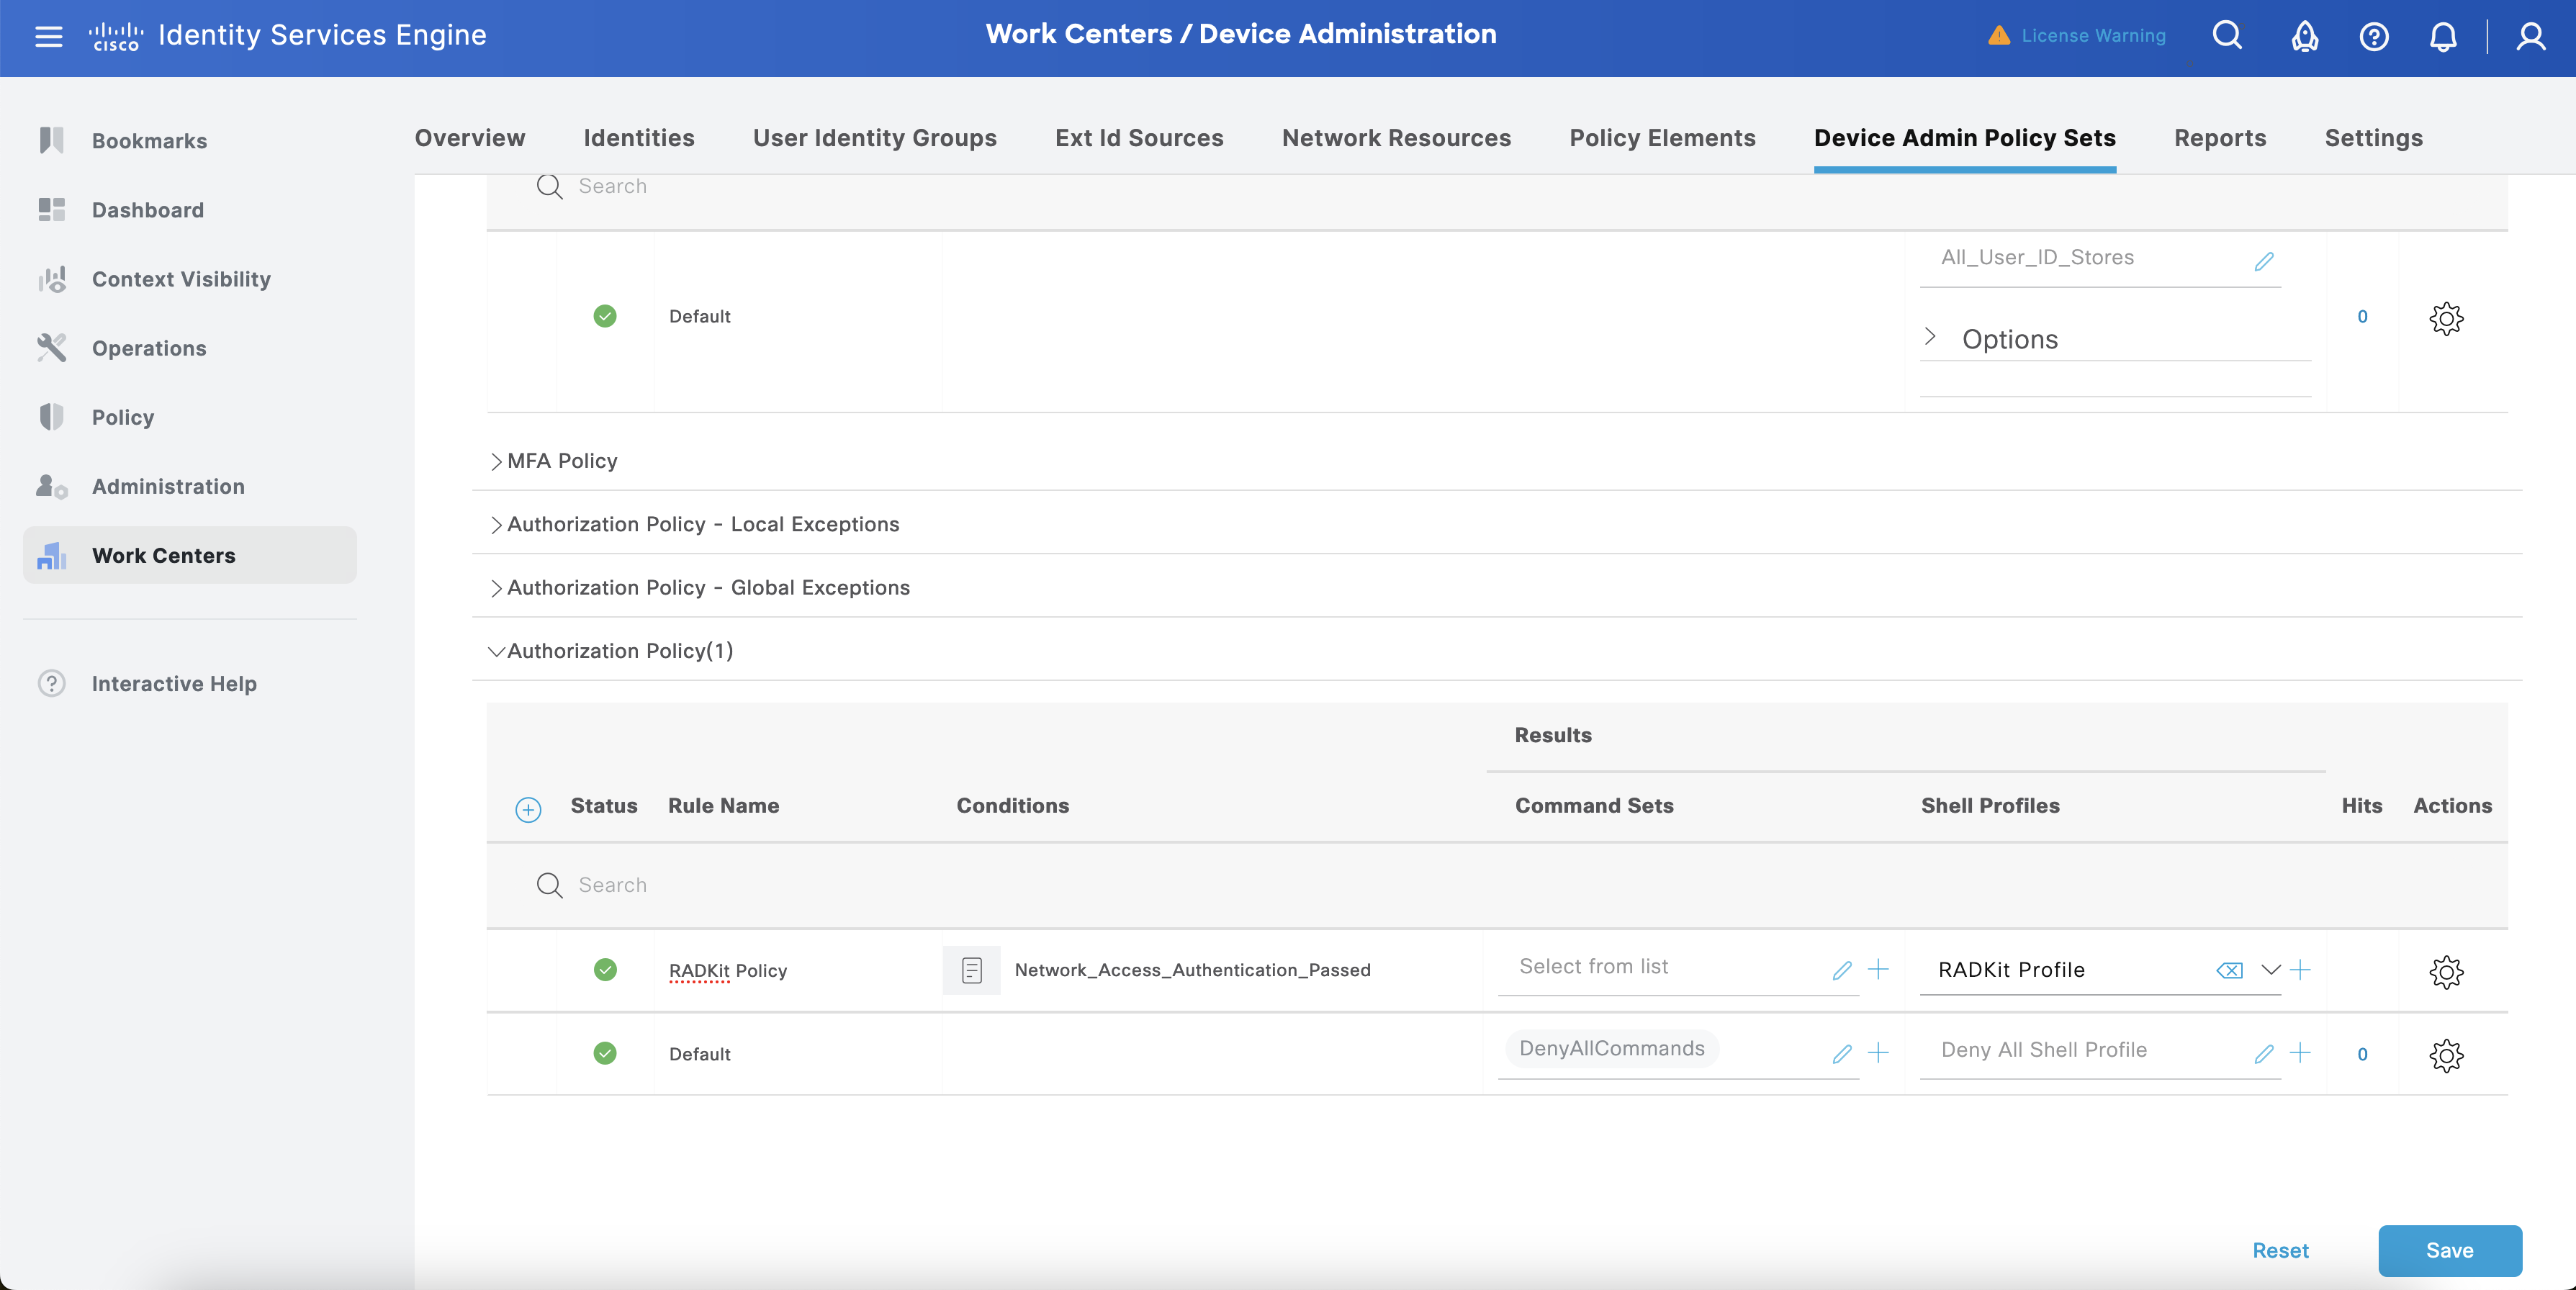Click the Save button
Image resolution: width=2576 pixels, height=1290 pixels.
click(x=2450, y=1251)
